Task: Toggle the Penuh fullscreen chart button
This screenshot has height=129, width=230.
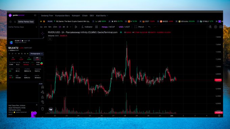Action: [x=139, y=27]
